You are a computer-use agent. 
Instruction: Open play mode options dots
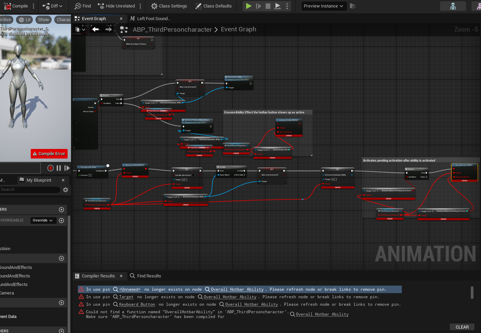tap(287, 6)
